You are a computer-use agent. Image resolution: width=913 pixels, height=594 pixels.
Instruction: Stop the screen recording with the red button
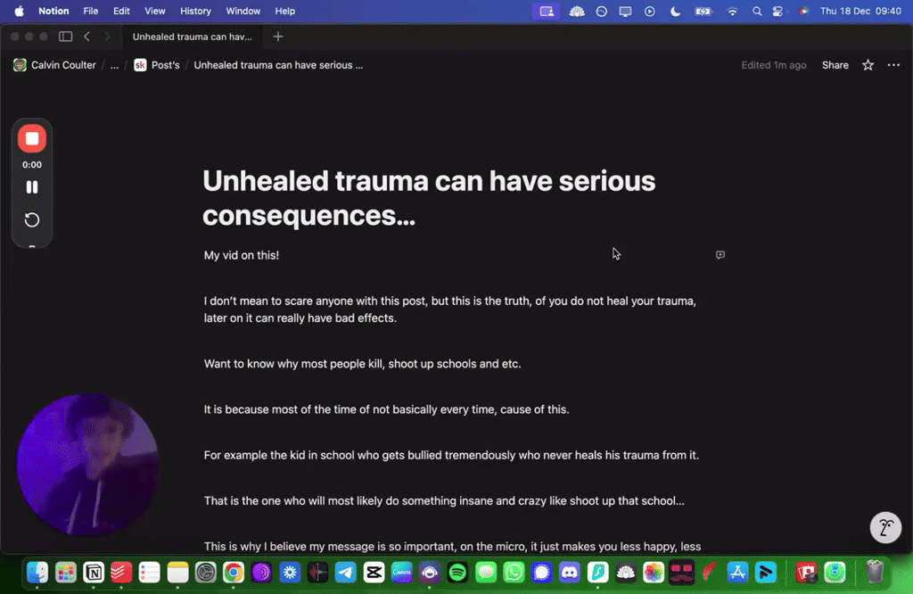pyautogui.click(x=32, y=138)
